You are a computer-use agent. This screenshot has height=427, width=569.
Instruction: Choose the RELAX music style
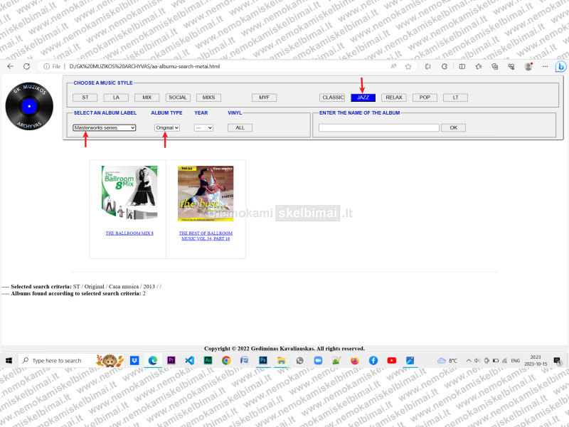coord(394,97)
